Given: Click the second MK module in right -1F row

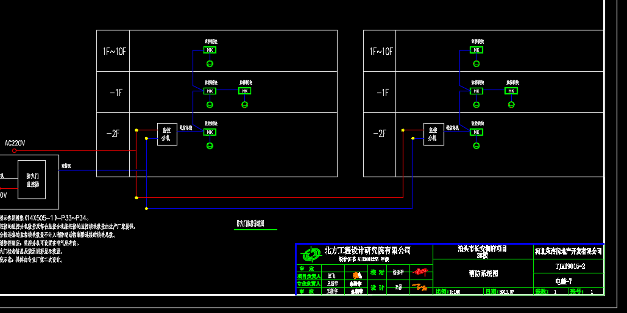Looking at the screenshot, I should [x=512, y=91].
